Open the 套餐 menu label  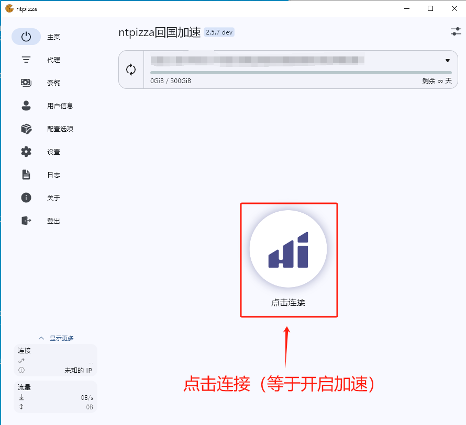[53, 83]
